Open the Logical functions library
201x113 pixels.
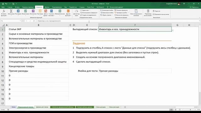point(33,13)
